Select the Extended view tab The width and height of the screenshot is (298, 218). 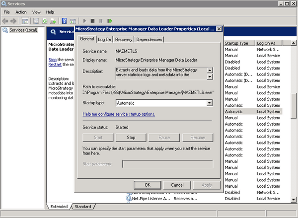coord(59,207)
